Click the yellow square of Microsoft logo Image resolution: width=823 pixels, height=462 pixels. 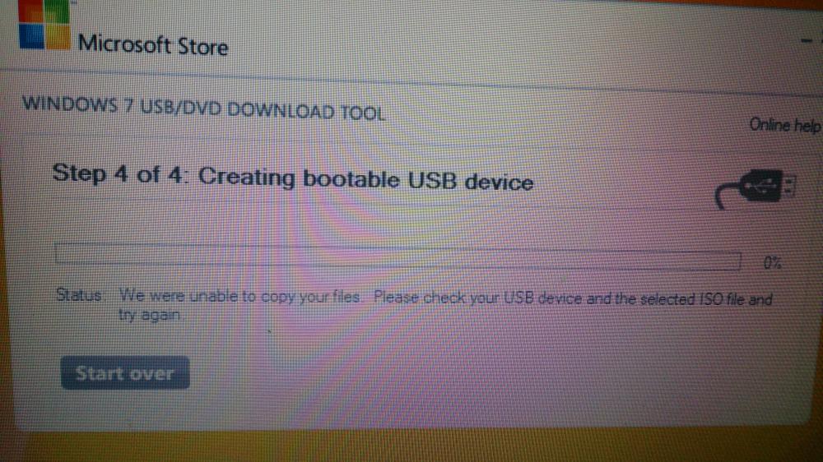point(58,37)
